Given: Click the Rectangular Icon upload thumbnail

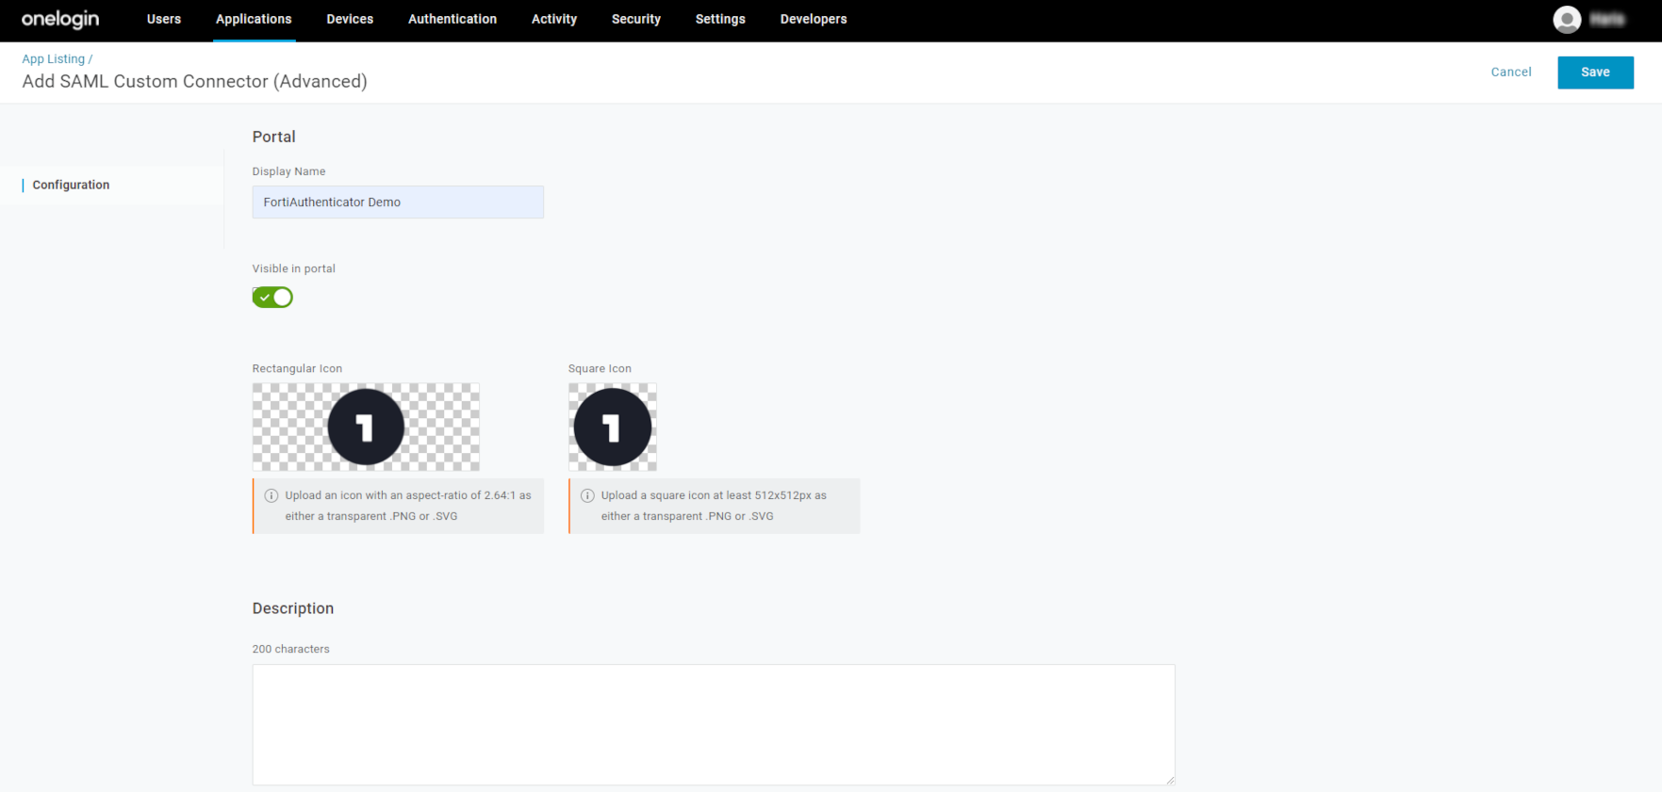Looking at the screenshot, I should click(366, 428).
